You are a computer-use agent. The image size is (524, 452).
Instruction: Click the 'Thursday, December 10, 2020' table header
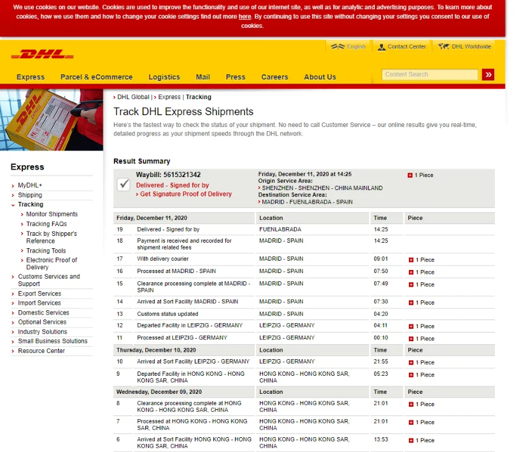[156, 350]
